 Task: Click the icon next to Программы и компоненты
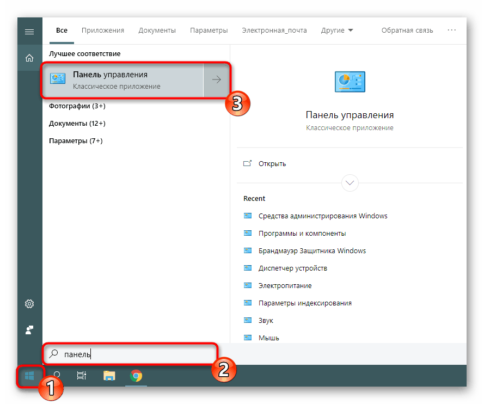tap(248, 234)
